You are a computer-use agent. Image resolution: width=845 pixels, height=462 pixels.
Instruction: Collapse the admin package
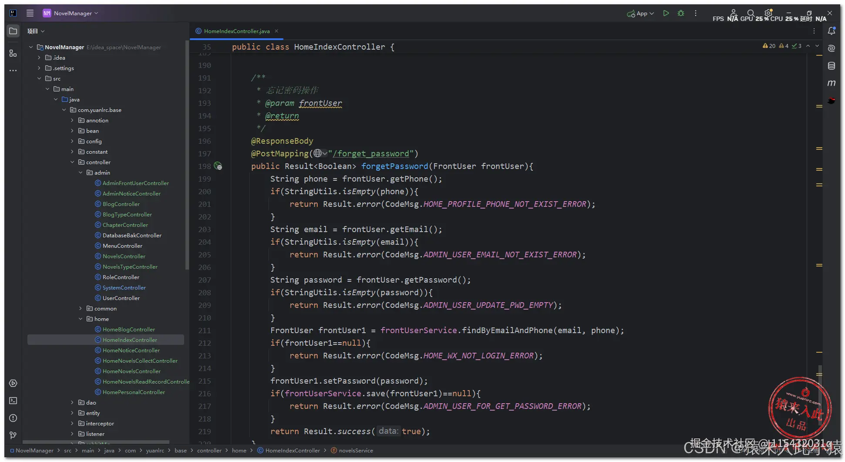tap(81, 172)
